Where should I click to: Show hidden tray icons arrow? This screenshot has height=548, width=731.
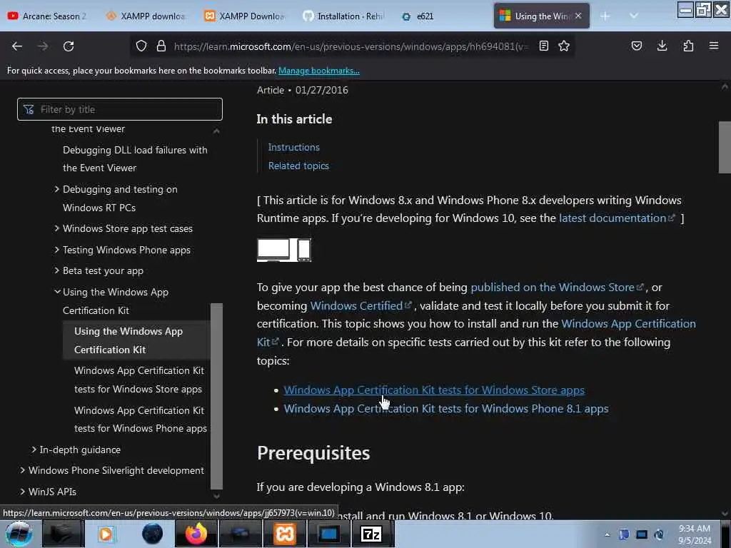(x=607, y=534)
